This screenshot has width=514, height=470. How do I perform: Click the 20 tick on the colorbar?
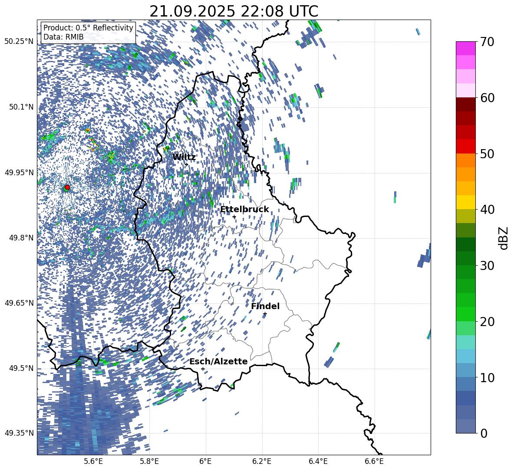point(487,321)
